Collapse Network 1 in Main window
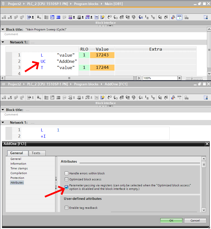This screenshot has width=211, height=229. 3,42
